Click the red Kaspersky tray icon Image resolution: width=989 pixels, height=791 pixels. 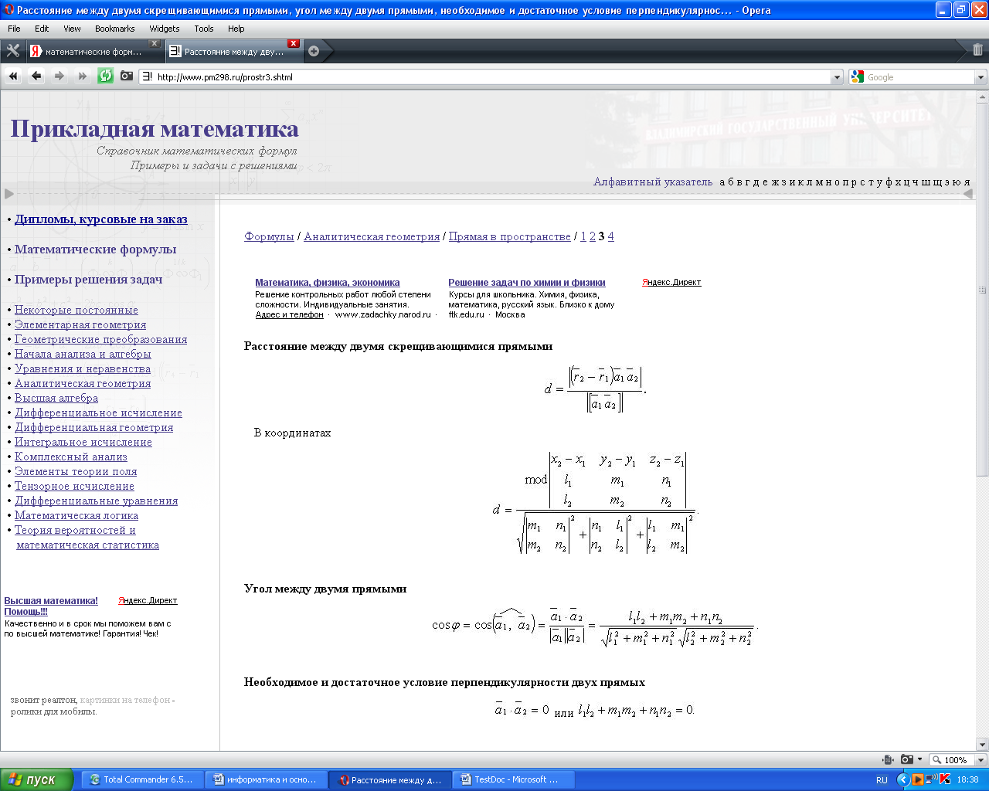click(947, 779)
